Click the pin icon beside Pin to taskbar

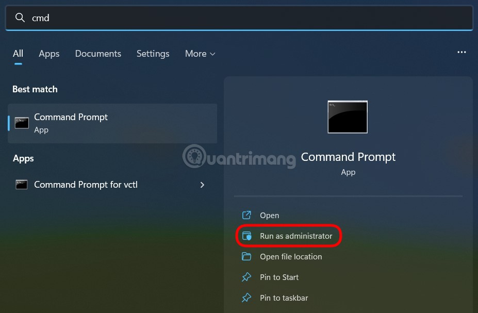tap(248, 298)
